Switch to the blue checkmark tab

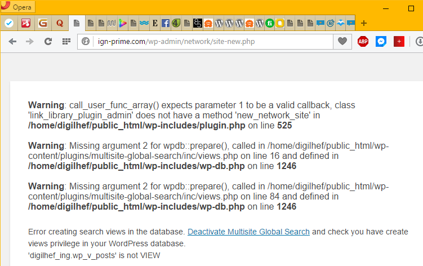[9, 23]
